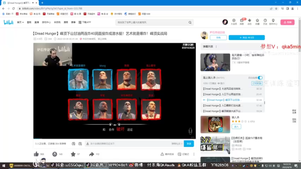Open the 下载APP grid icon link
The height and width of the screenshot is (169, 301).
[85, 22]
